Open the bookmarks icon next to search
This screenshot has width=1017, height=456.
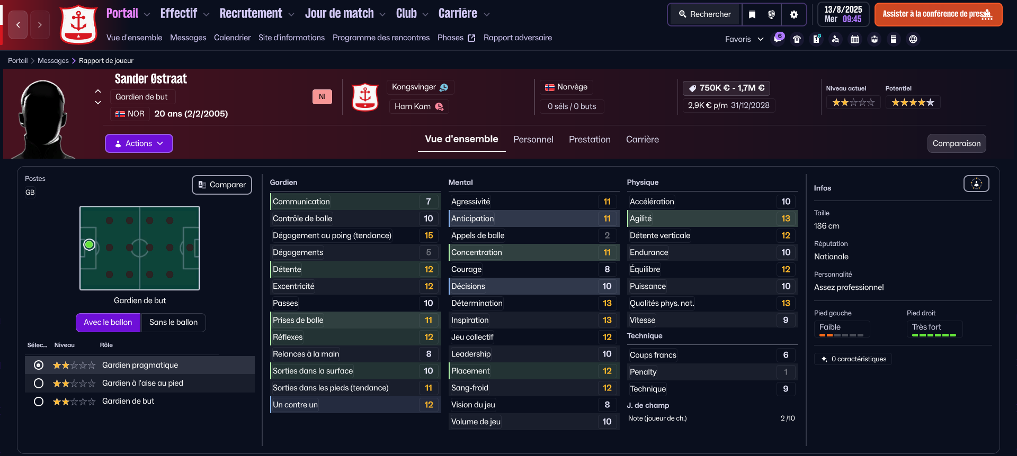pos(752,14)
